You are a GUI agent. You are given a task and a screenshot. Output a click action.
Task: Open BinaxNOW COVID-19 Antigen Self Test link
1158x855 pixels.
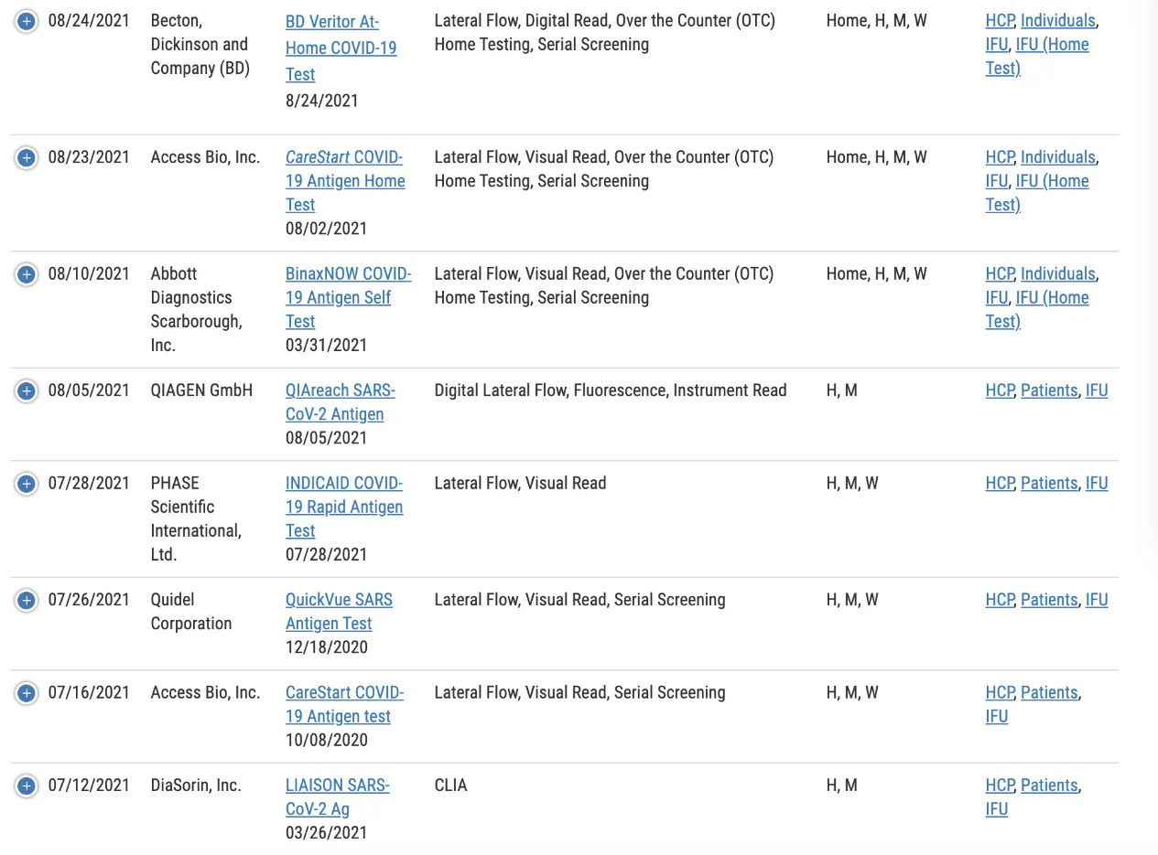[x=348, y=297]
